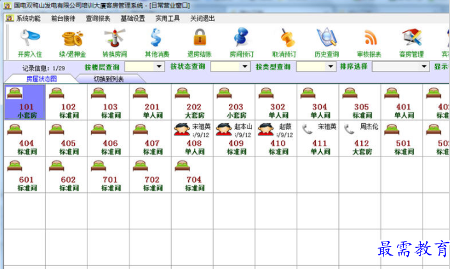Click occupied room 408 guest avatar icon
This screenshot has height=269, width=455.
[x=182, y=129]
